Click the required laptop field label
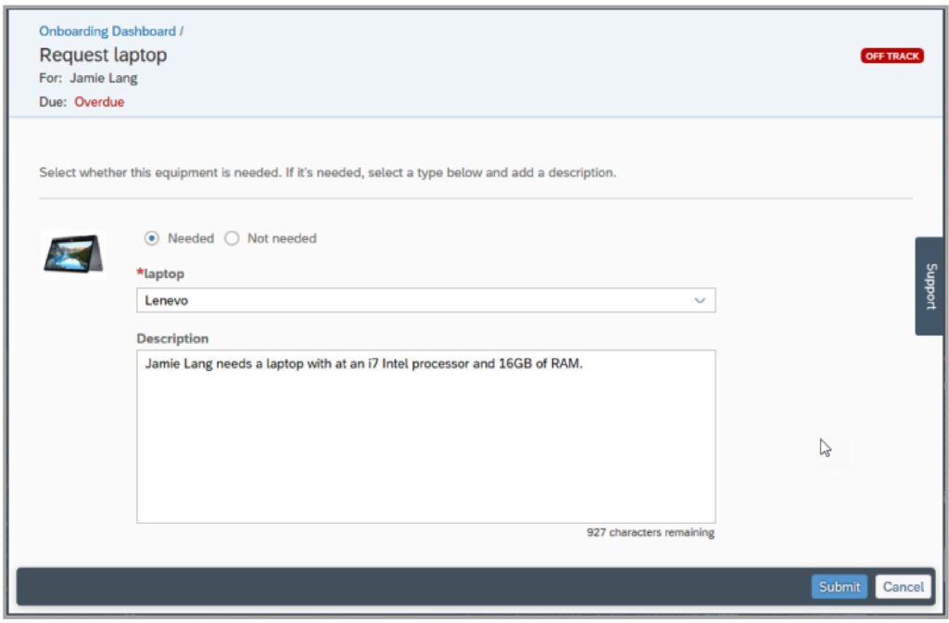Screen dimensions: 949x623 pos(160,273)
